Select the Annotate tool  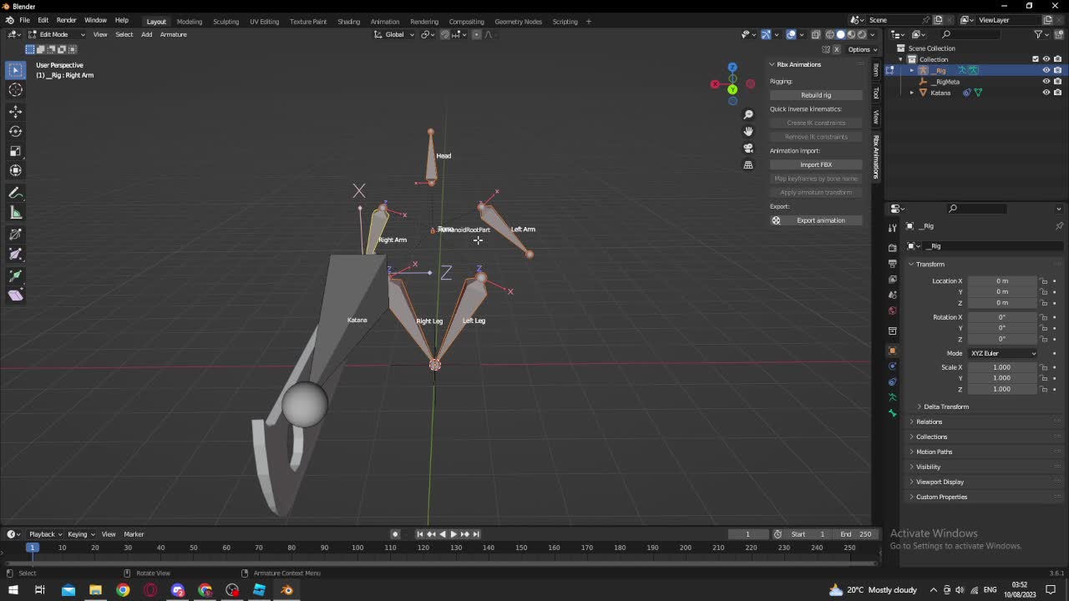[x=15, y=191]
